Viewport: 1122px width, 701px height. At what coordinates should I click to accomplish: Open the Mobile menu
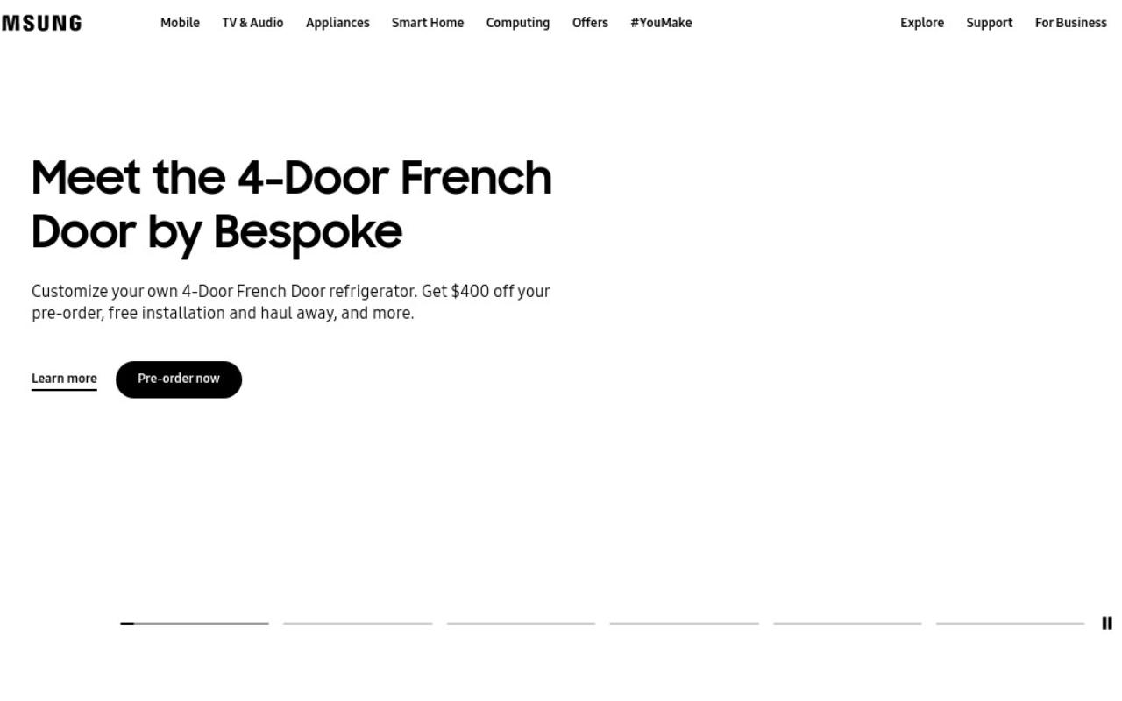click(180, 23)
